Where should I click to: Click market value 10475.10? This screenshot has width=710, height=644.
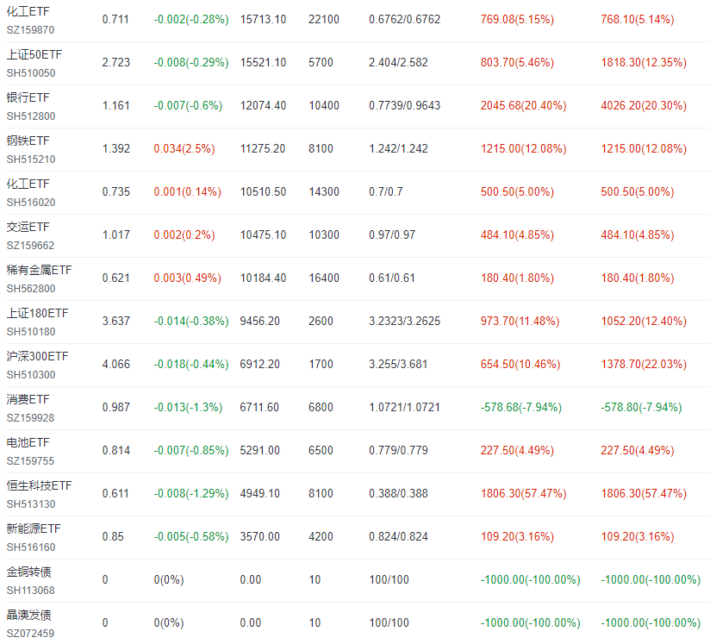click(x=263, y=234)
